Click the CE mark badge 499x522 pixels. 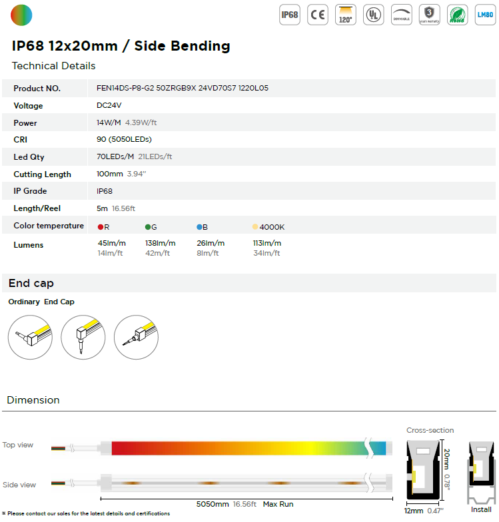coord(317,15)
